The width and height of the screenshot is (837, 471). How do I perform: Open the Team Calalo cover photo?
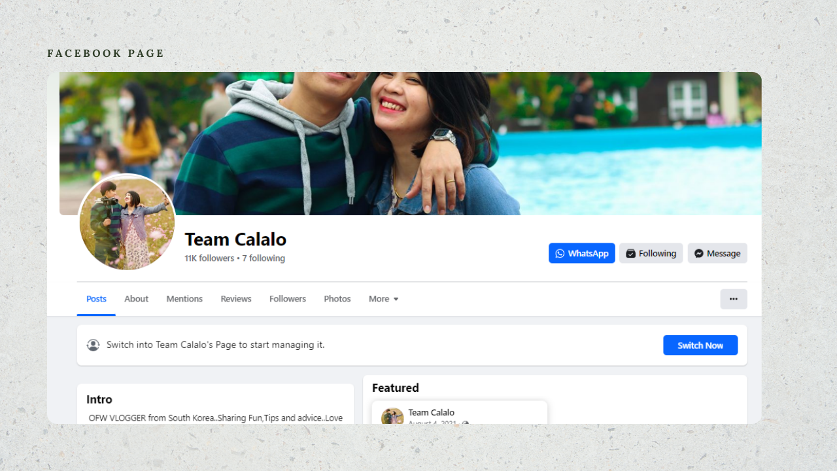411,143
